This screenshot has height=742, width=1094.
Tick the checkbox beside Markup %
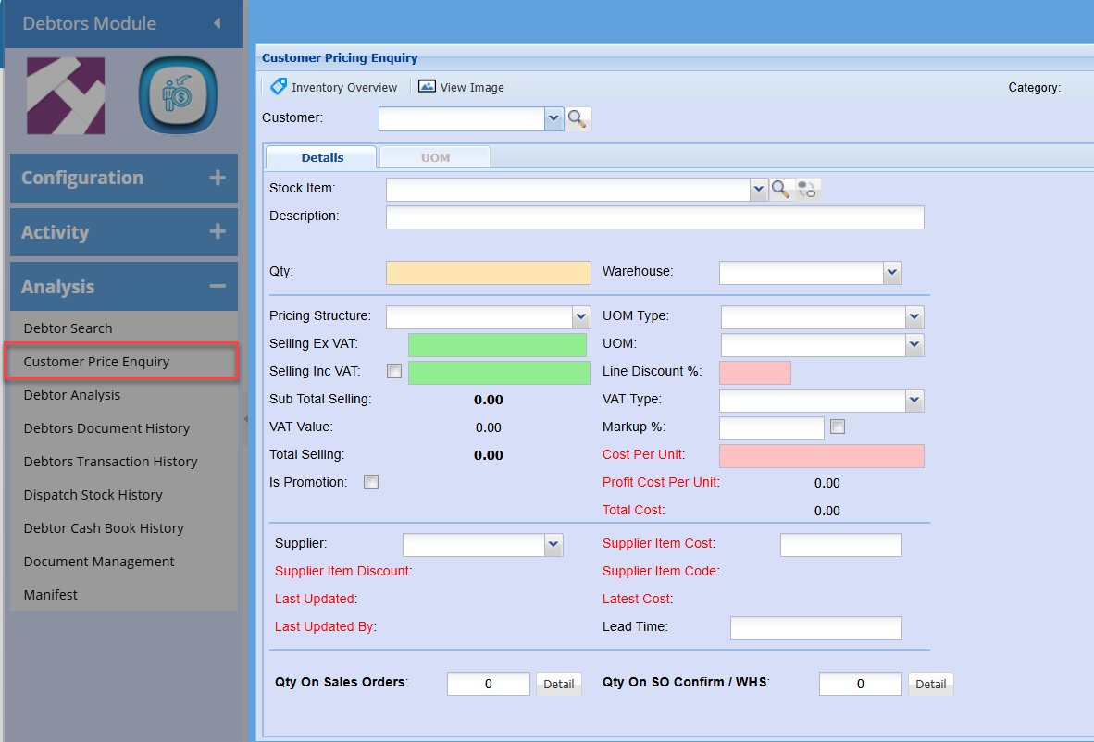pos(838,427)
